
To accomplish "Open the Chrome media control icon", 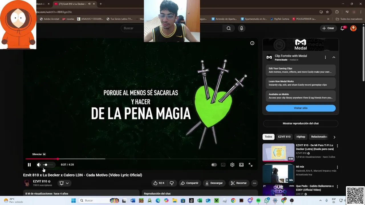I will tap(347, 12).
